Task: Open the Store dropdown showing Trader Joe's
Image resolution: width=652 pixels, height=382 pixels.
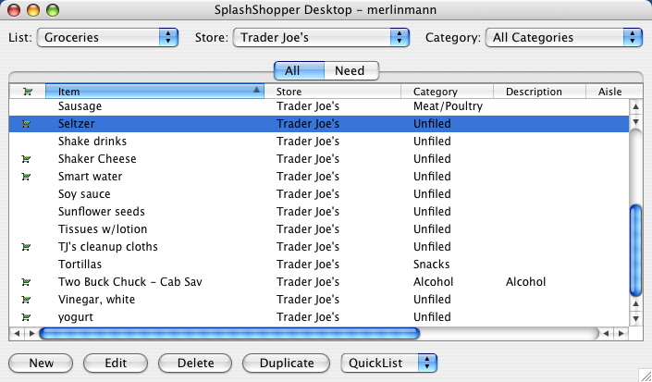Action: point(320,38)
